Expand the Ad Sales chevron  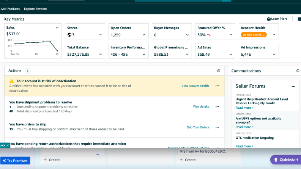(230, 55)
